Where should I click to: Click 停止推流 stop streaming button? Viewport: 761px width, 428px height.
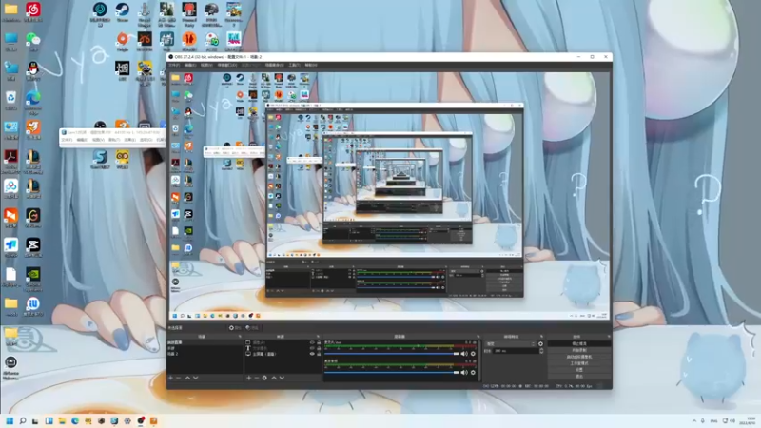(x=579, y=343)
